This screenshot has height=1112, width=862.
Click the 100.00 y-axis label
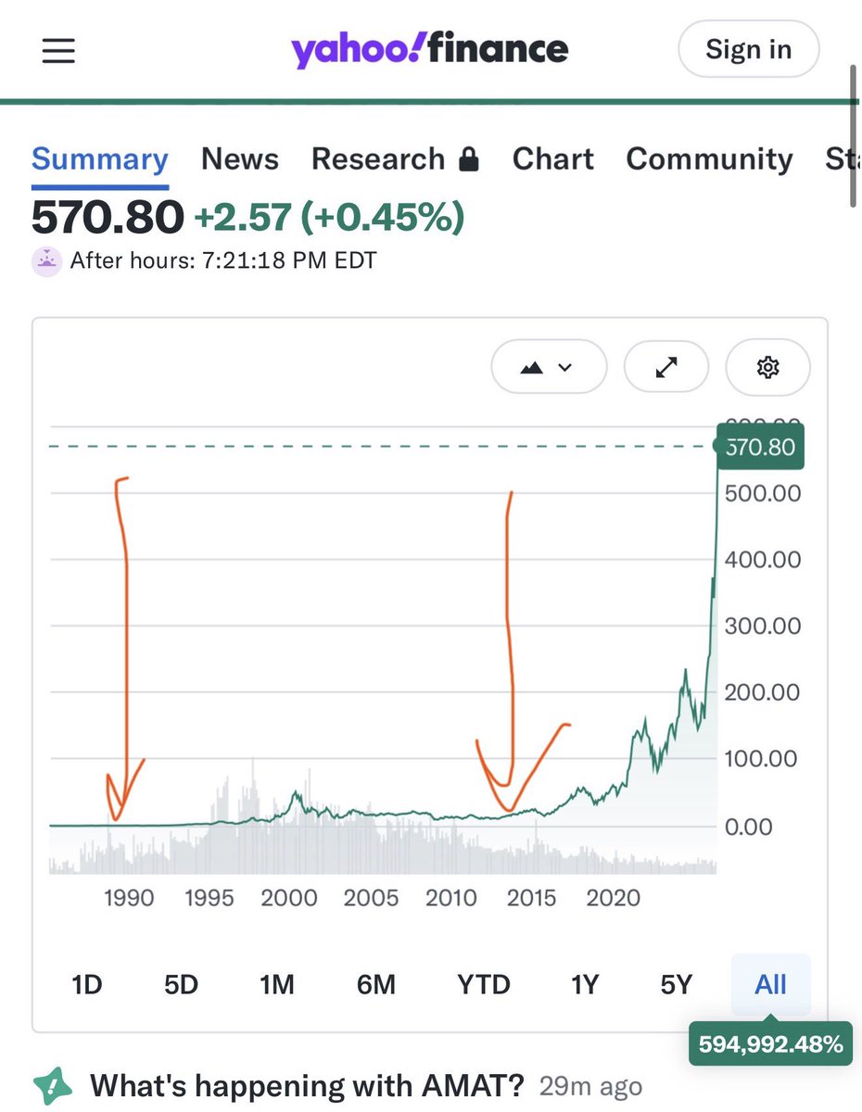tap(760, 759)
